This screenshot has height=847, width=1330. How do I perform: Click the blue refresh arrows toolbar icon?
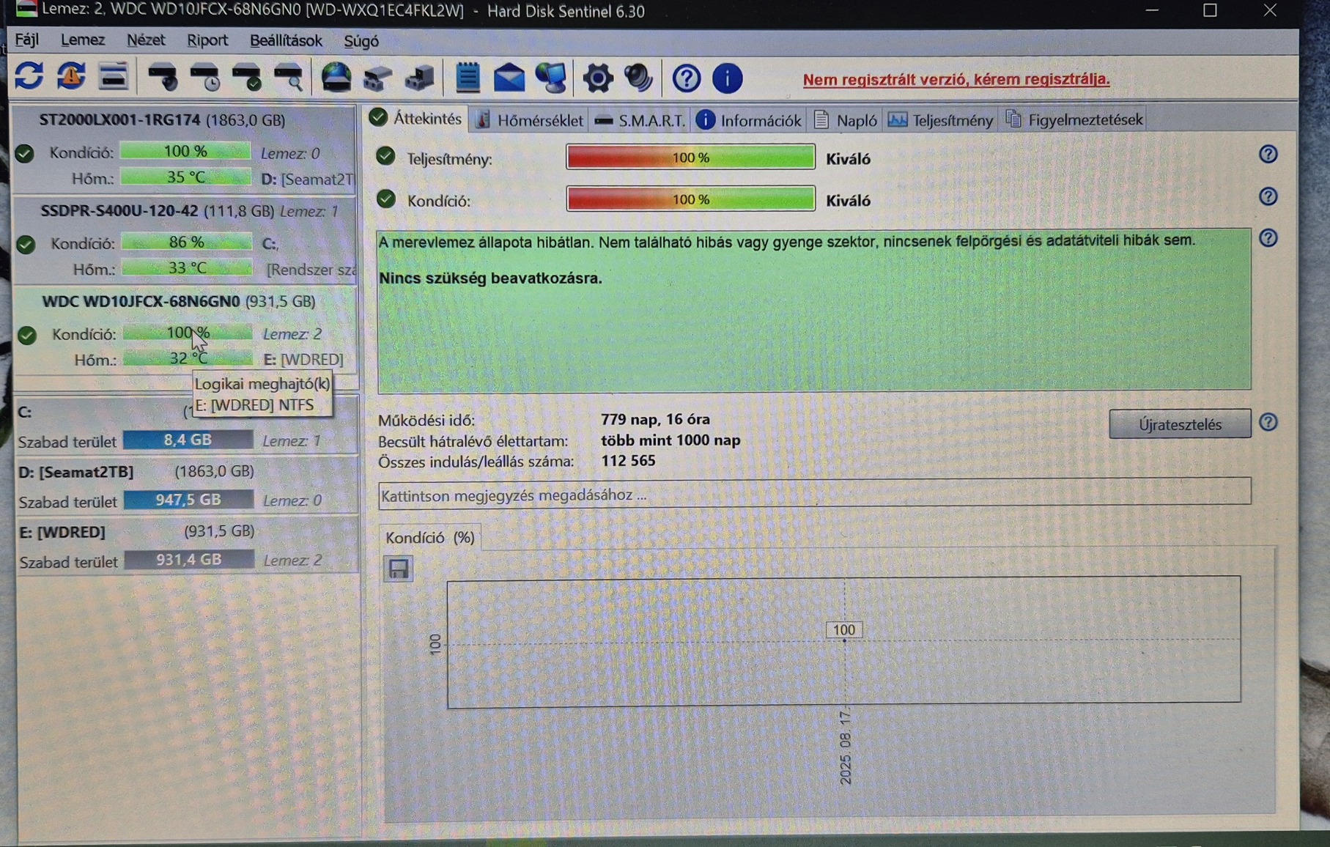[29, 76]
